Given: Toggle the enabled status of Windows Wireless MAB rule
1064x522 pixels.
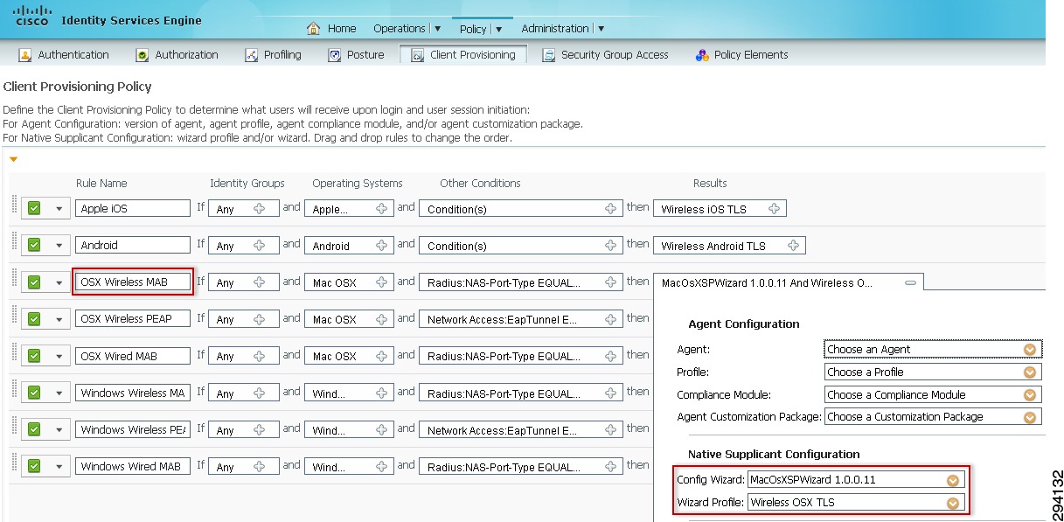Looking at the screenshot, I should coord(34,392).
